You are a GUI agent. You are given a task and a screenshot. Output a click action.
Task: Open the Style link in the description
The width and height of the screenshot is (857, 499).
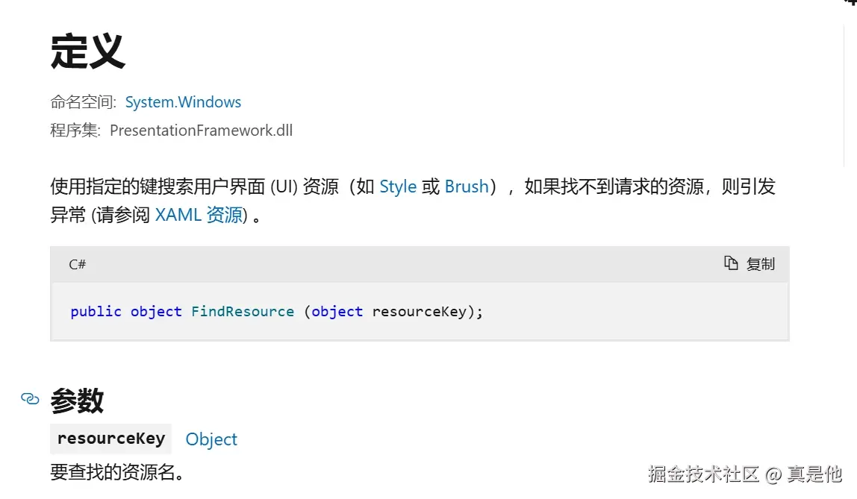point(398,186)
